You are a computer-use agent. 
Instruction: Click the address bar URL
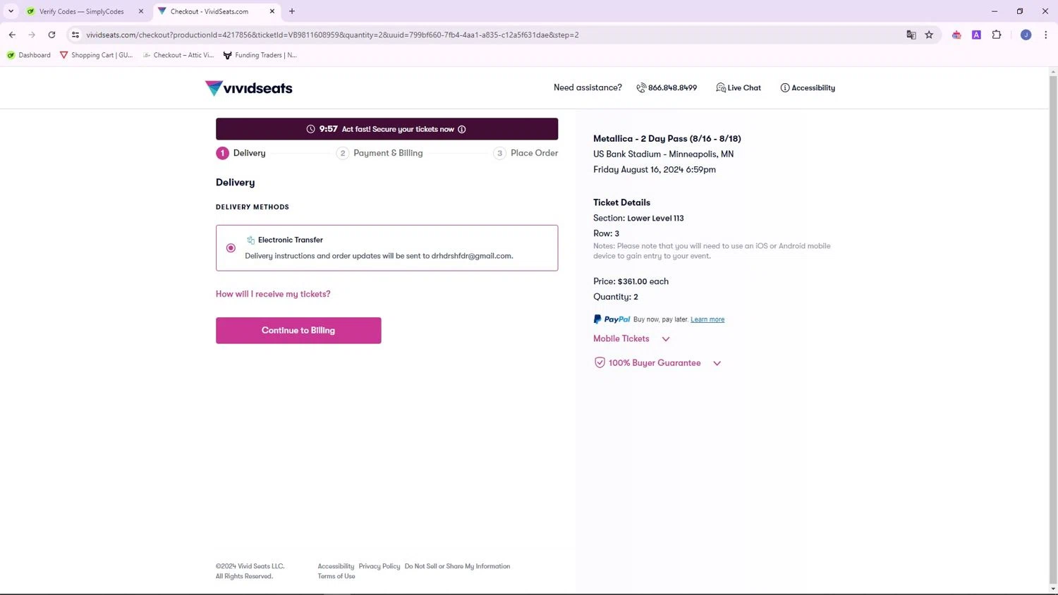pos(332,35)
